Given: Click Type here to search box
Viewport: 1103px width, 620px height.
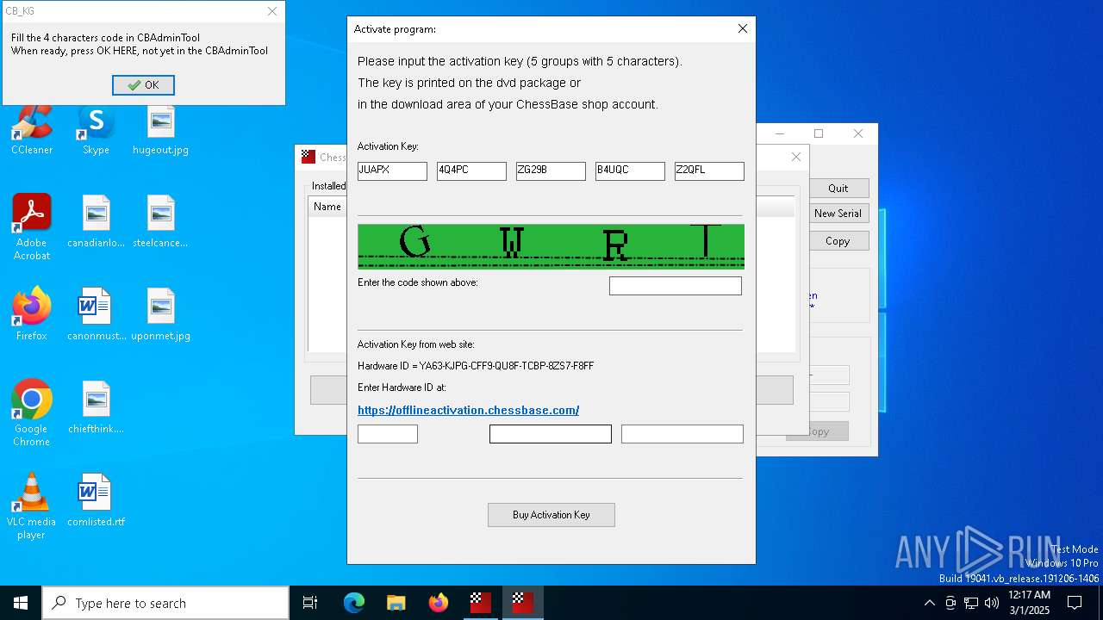Looking at the screenshot, I should tap(165, 603).
